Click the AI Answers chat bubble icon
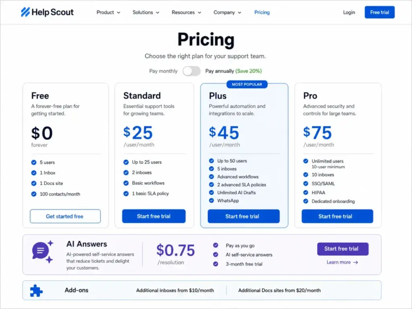Screen dimensions: 412x309 42,251
